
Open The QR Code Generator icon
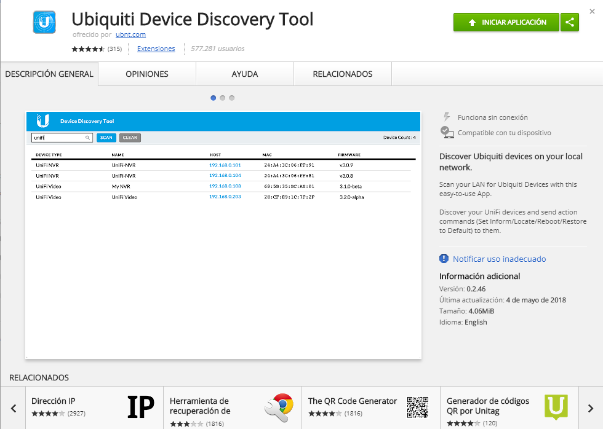coord(417,407)
